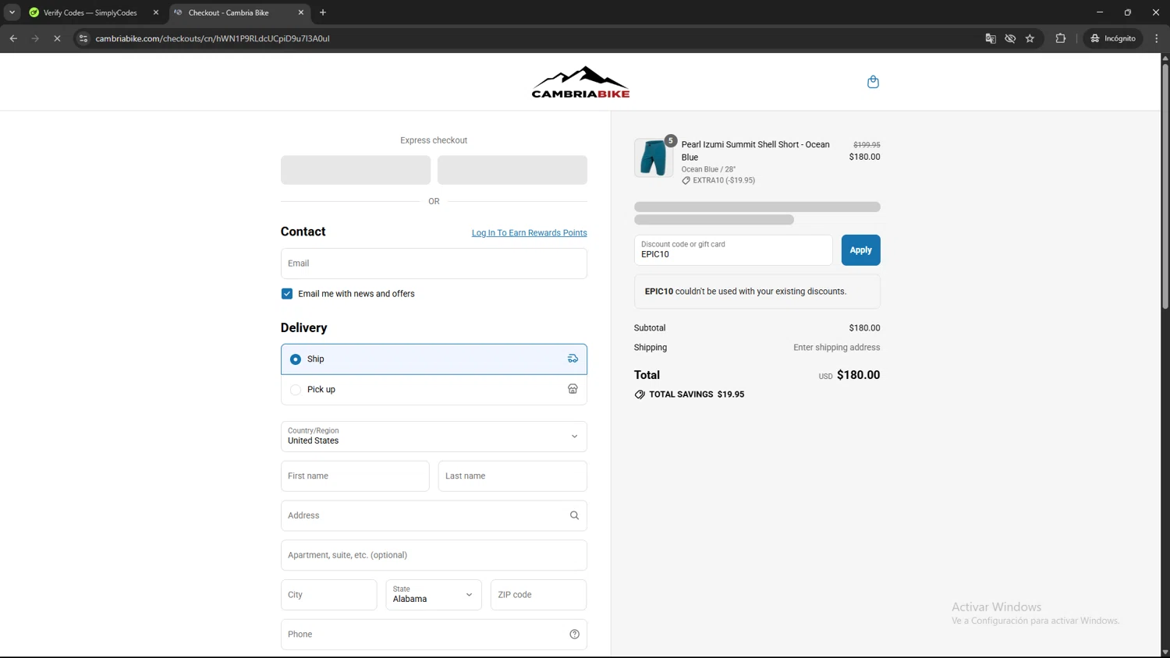The height and width of the screenshot is (658, 1170).
Task: Click the second express checkout button
Action: pos(512,170)
